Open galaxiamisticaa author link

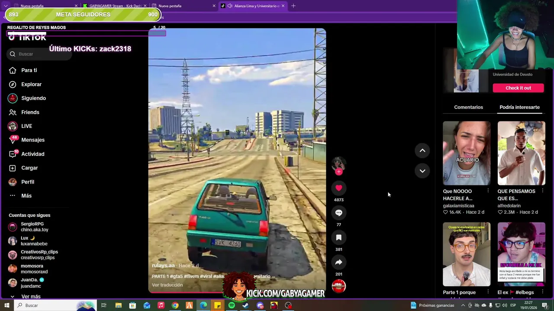[x=458, y=206]
